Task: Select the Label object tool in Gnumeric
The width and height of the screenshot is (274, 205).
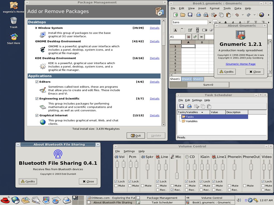Action: [x=175, y=30]
